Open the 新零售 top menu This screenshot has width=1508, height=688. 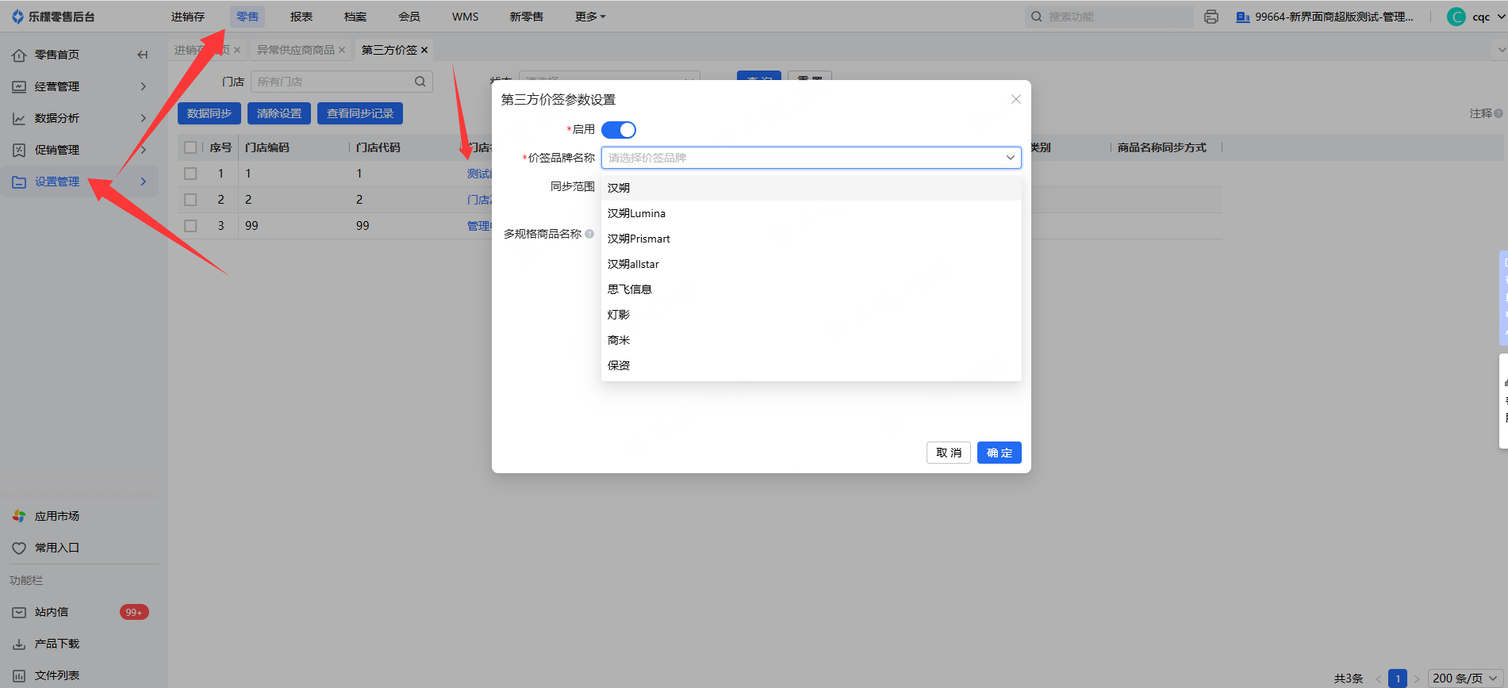527,17
